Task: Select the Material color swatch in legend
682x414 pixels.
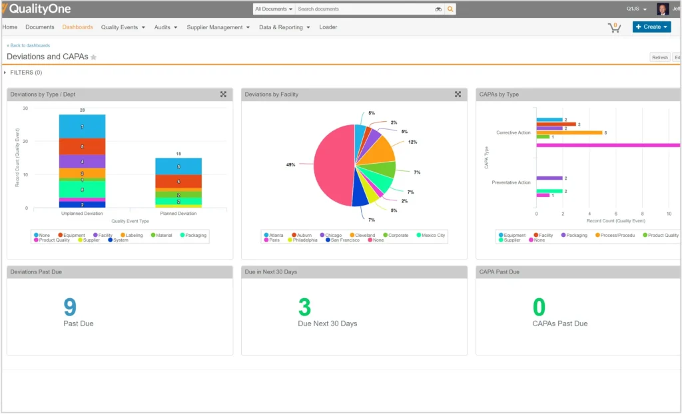Action: coord(153,235)
